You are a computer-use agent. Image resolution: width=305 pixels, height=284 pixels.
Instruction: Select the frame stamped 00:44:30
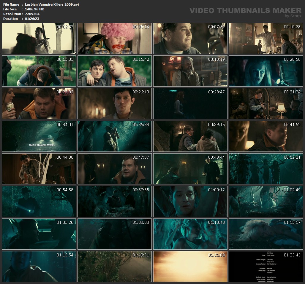[39, 169]
